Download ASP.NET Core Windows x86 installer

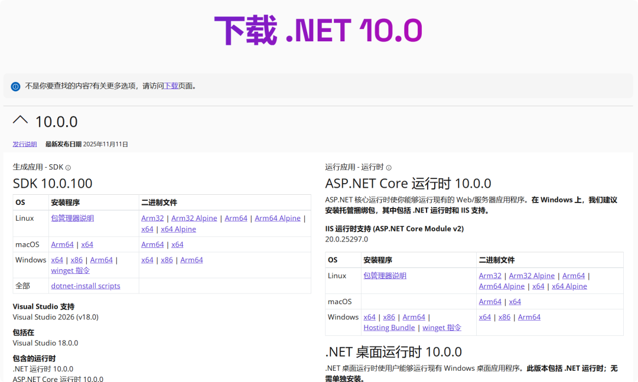coord(389,317)
